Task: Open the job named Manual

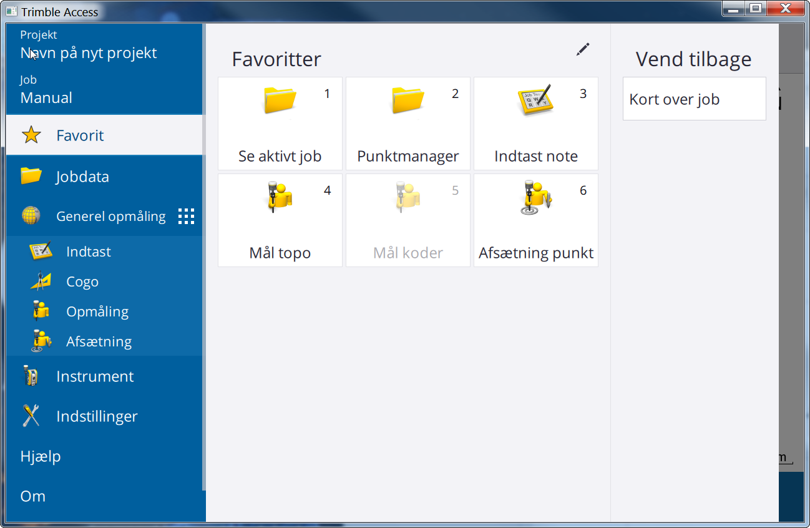Action: (46, 97)
